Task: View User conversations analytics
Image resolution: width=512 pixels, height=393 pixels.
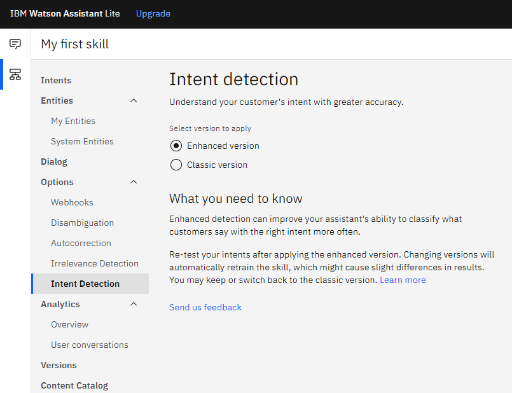Action: click(90, 345)
